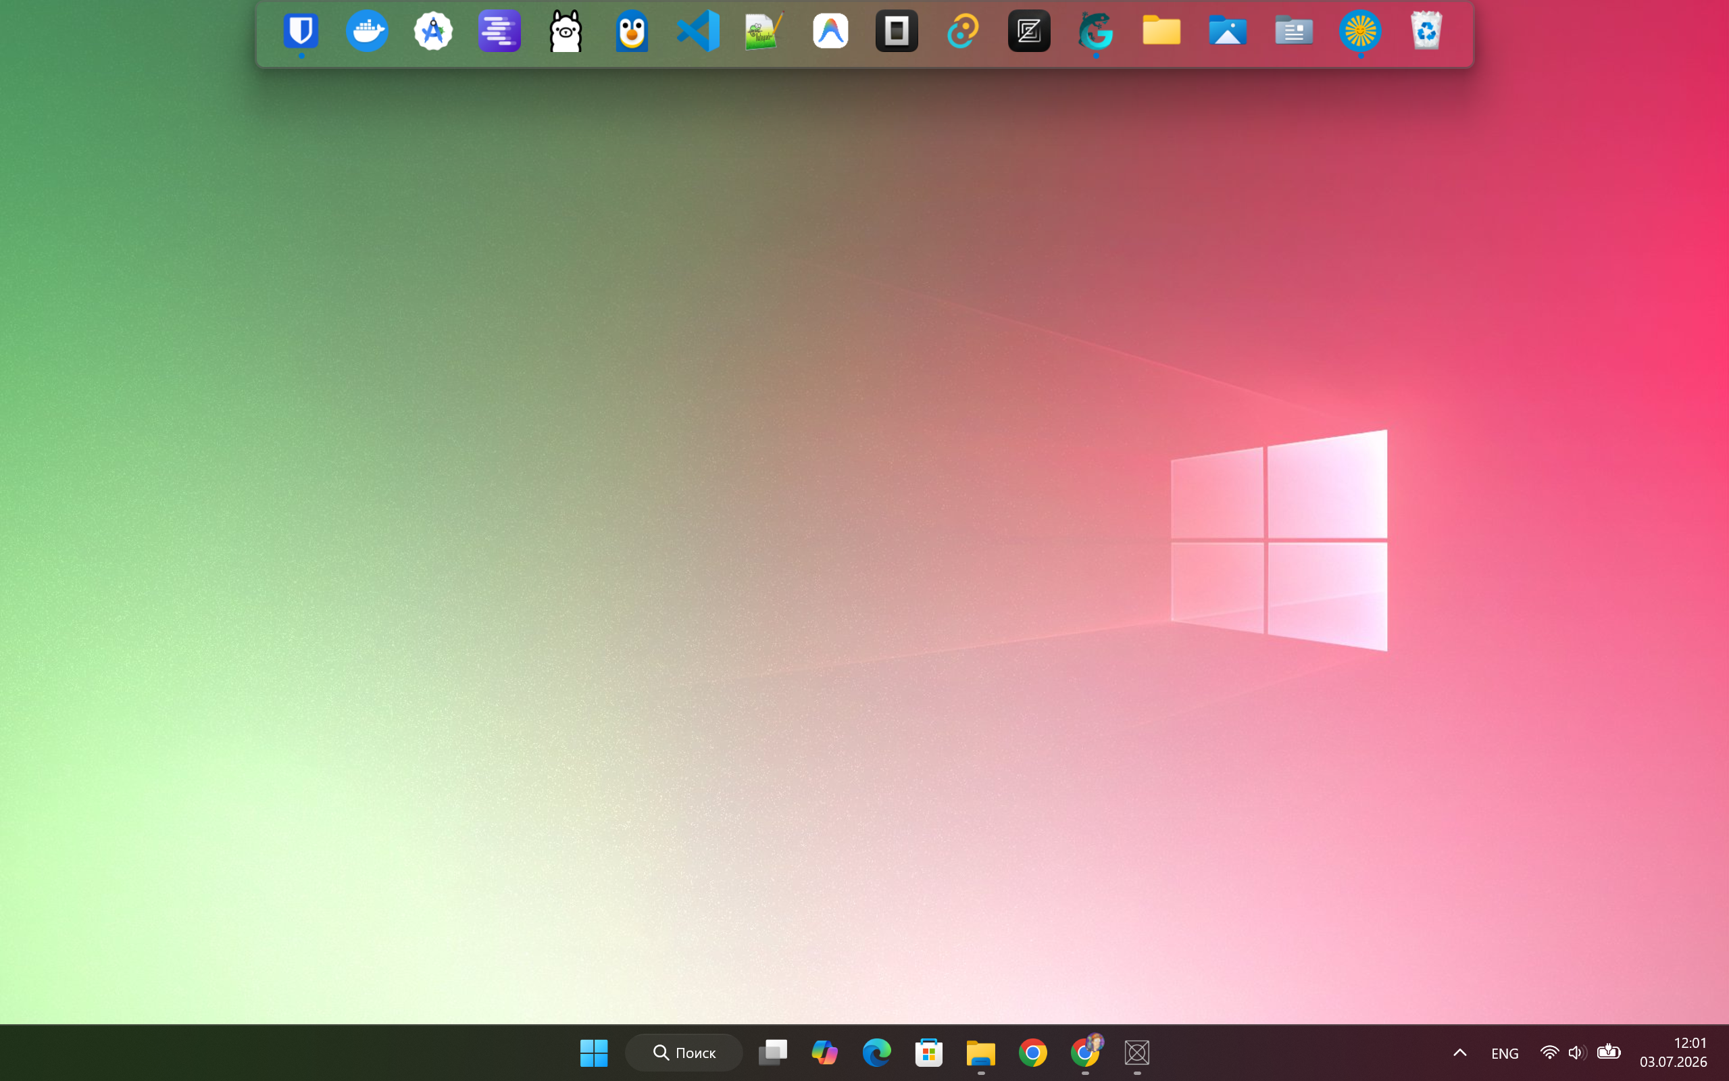Open the black light-switch app icon
The width and height of the screenshot is (1729, 1081).
(897, 32)
